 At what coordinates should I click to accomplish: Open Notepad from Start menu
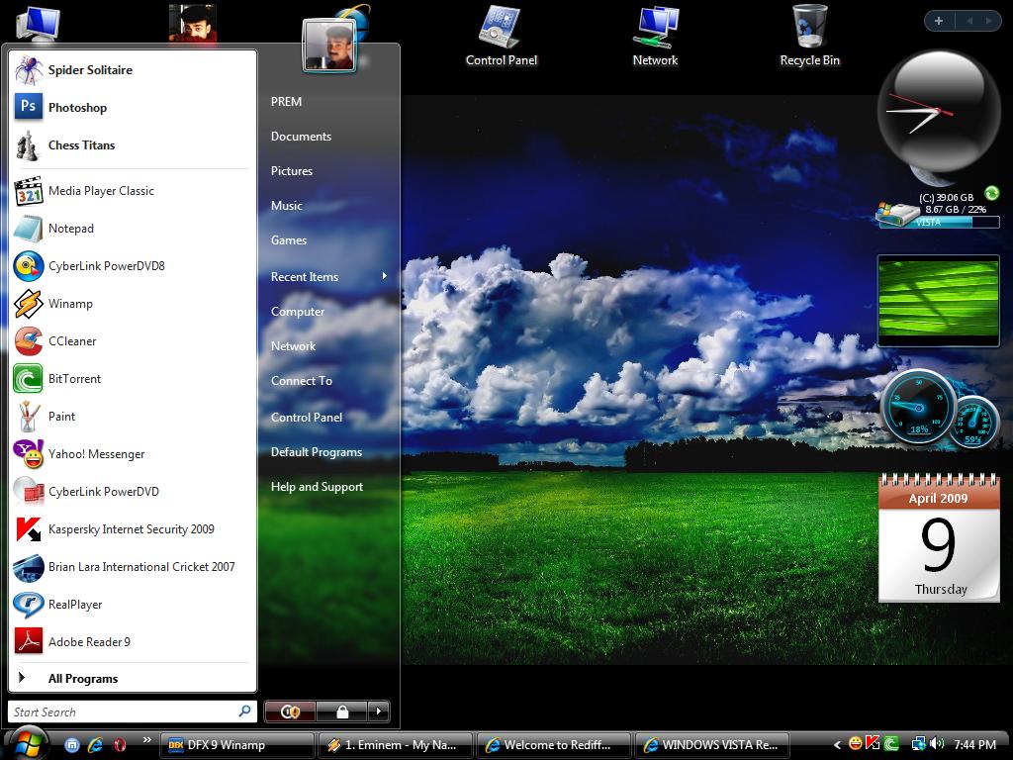(133, 229)
